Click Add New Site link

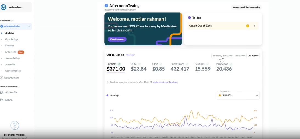click(x=11, y=92)
